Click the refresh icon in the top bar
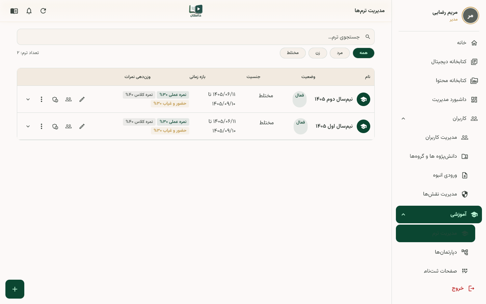The image size is (486, 304). pyautogui.click(x=43, y=11)
